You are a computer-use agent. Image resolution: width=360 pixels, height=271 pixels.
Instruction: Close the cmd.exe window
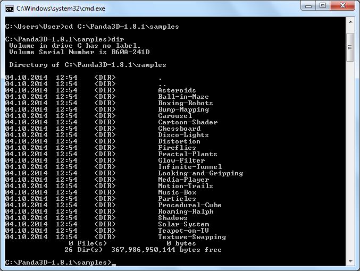tap(342, 6)
